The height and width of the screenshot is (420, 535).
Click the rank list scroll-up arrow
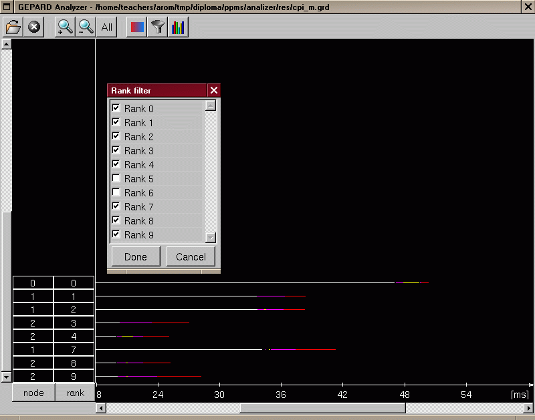point(211,106)
